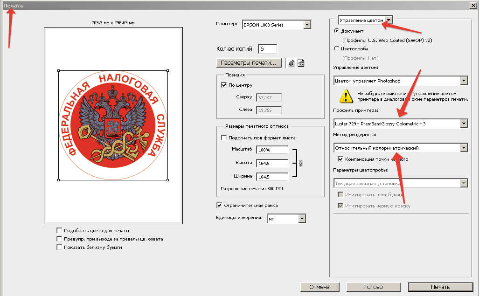Click the chain link constrain proportions icon

click(300, 163)
